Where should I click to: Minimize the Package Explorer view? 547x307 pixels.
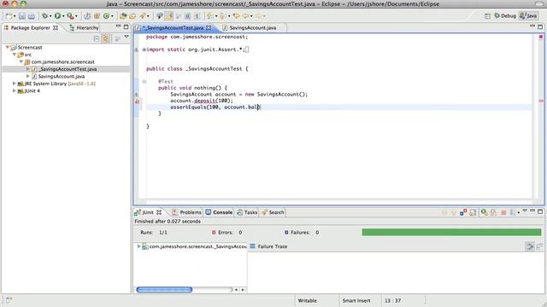coord(118,26)
